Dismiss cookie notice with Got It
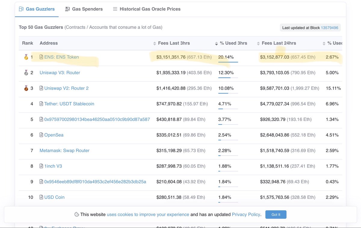Viewport: 361px width, 228px height. tap(276, 215)
